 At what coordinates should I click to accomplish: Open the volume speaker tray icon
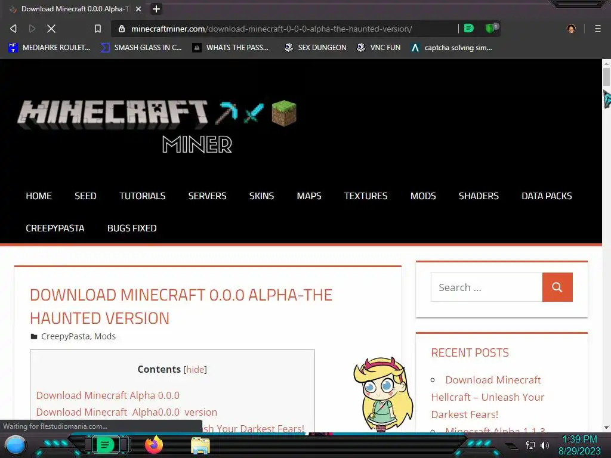[x=544, y=445]
